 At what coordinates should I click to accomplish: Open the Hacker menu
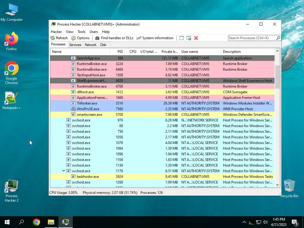(x=56, y=31)
